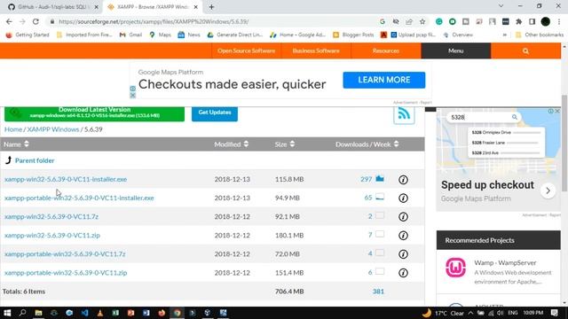Close the Google Maps banner ad
The width and height of the screenshot is (568, 319).
(x=132, y=96)
